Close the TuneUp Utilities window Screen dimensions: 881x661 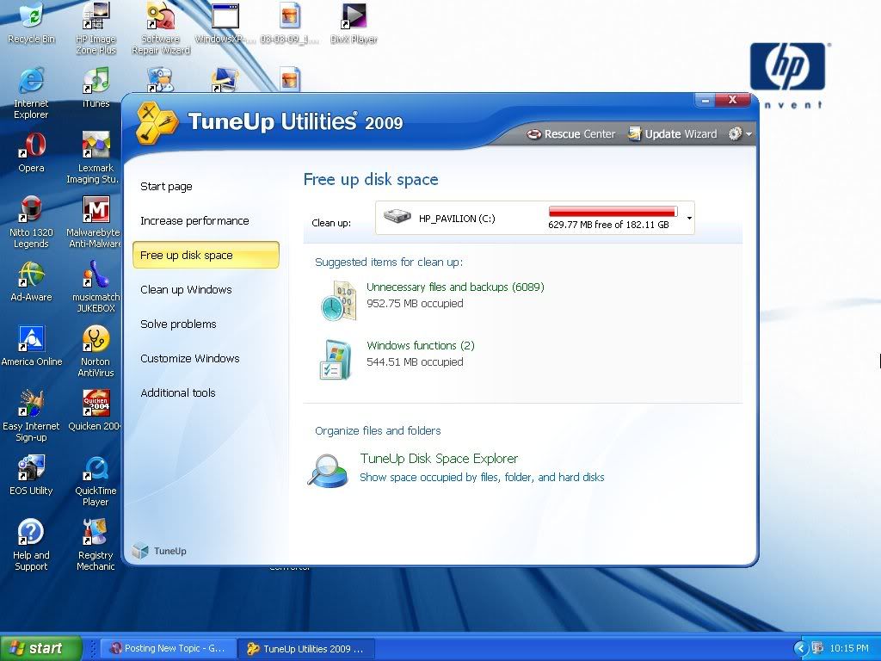click(x=733, y=100)
